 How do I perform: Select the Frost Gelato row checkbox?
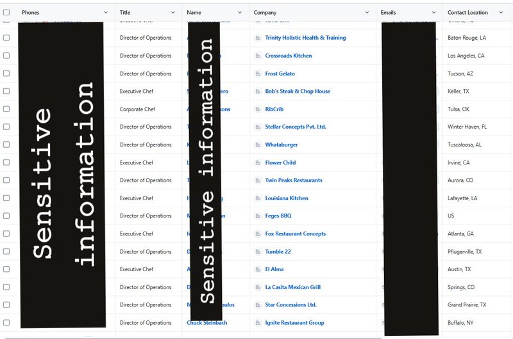pos(6,74)
